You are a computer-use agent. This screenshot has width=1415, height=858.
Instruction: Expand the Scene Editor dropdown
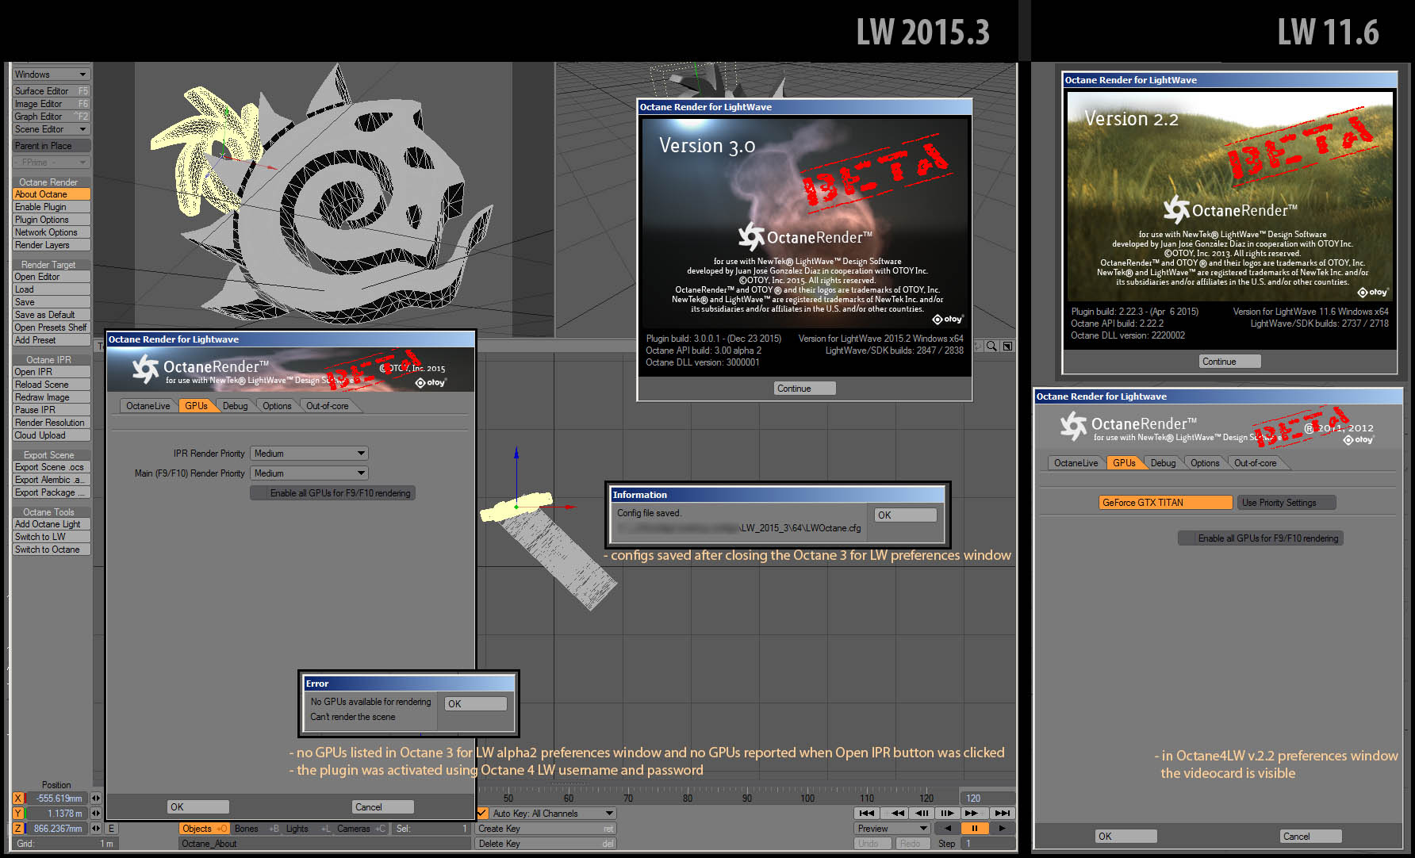pyautogui.click(x=51, y=129)
